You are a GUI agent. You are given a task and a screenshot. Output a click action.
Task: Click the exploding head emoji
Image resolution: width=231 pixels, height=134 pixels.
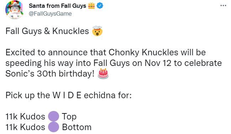click(x=97, y=31)
